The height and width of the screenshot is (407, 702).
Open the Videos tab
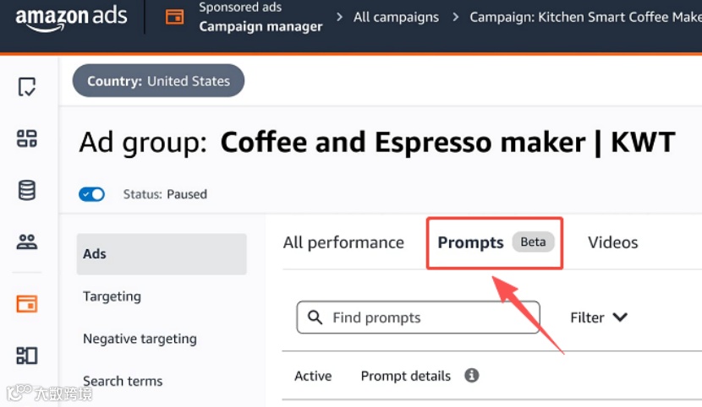coord(612,242)
